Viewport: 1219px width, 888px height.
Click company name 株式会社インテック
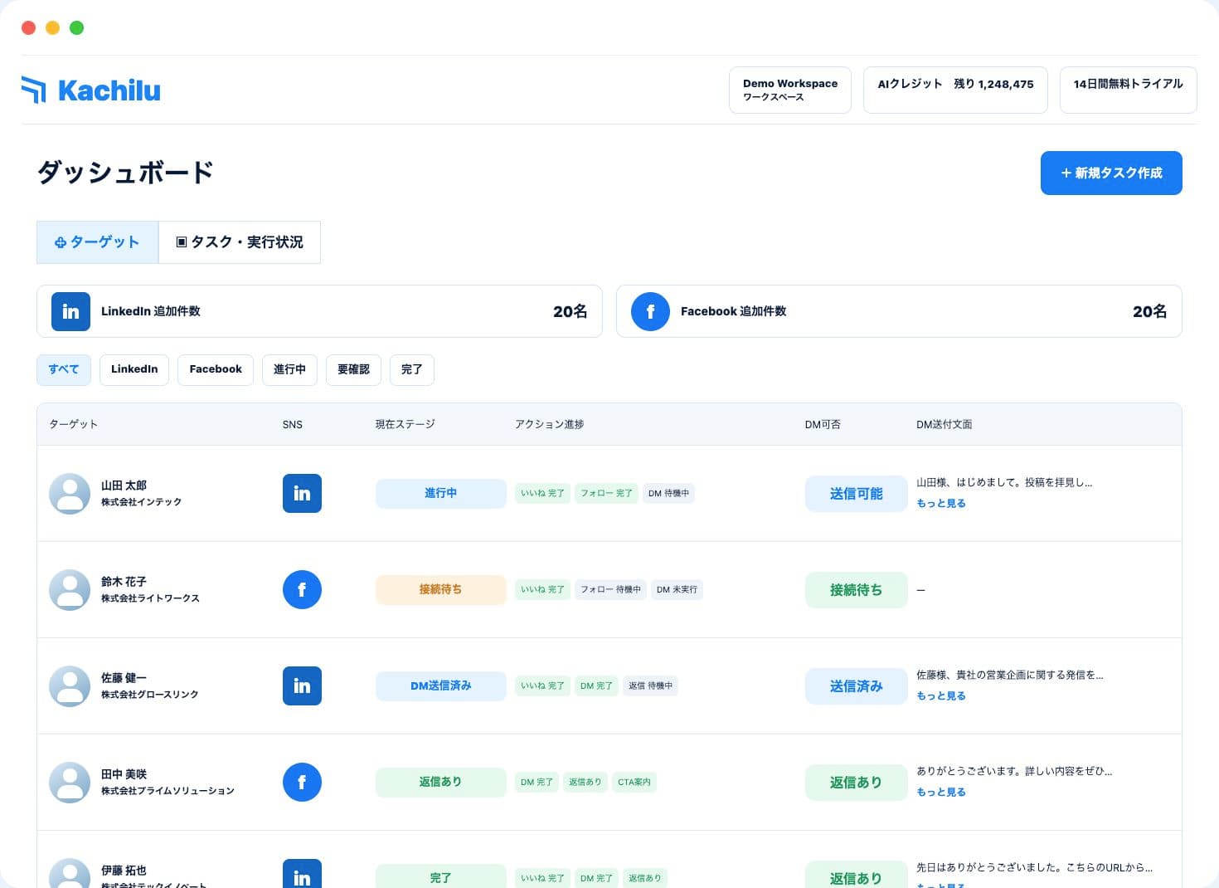[141, 502]
